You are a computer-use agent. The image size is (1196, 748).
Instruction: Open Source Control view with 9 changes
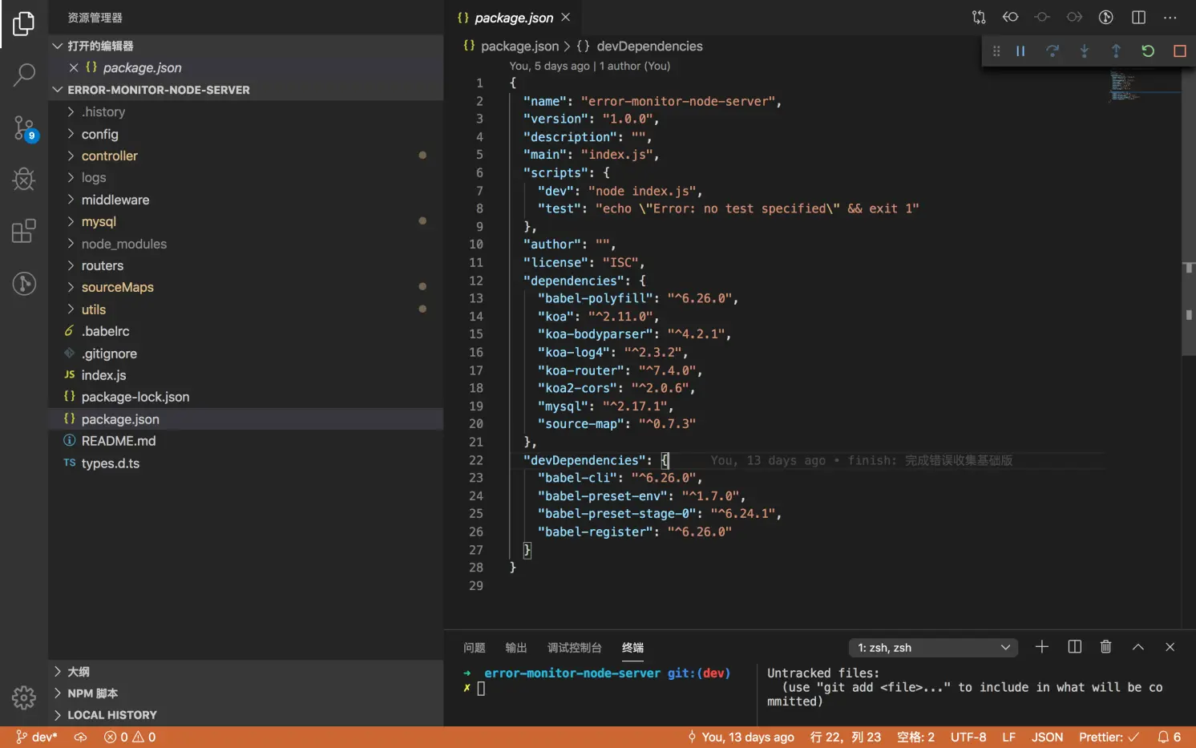[24, 127]
